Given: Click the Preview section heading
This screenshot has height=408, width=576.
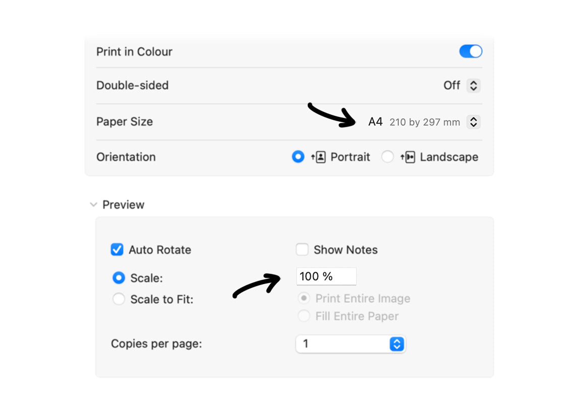Looking at the screenshot, I should (124, 205).
